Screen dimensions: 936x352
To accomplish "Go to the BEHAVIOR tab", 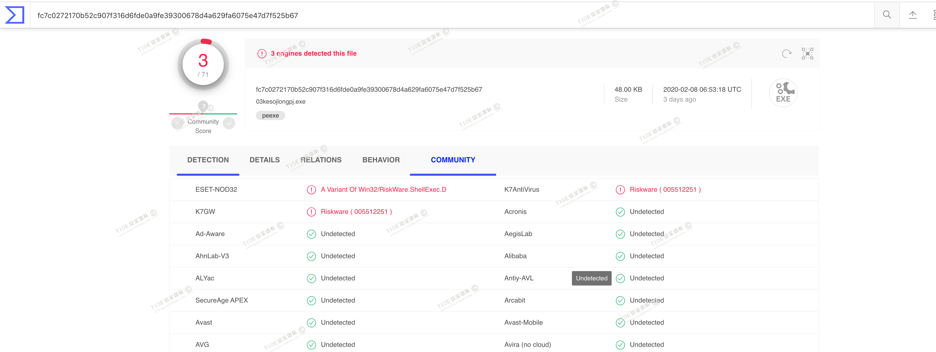I will 381,160.
